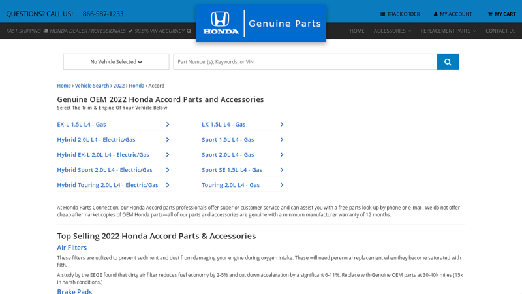Click the fast shipping truck icon
This screenshot has height=294, width=522.
pyautogui.click(x=46, y=31)
